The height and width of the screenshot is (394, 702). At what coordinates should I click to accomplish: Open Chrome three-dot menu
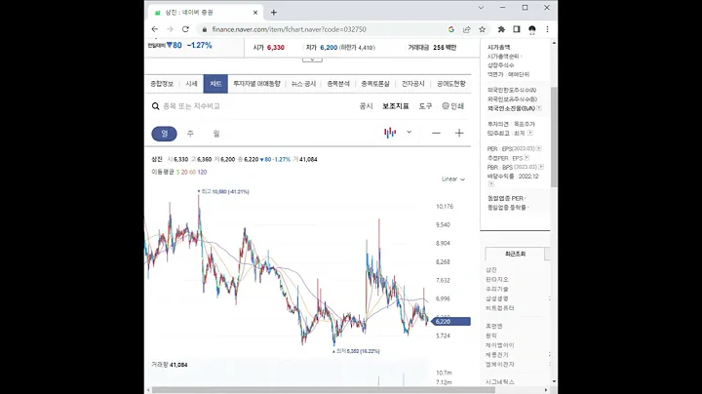pyautogui.click(x=547, y=29)
